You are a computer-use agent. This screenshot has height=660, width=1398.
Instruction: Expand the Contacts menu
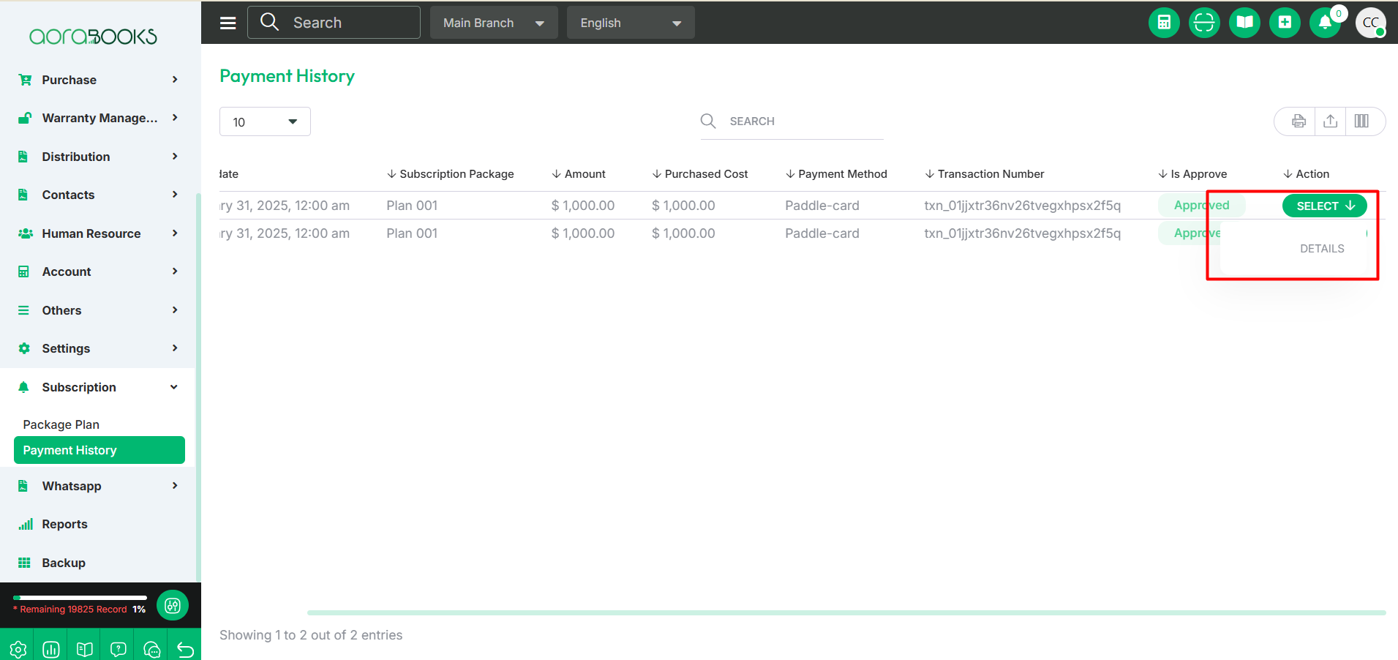pos(98,195)
